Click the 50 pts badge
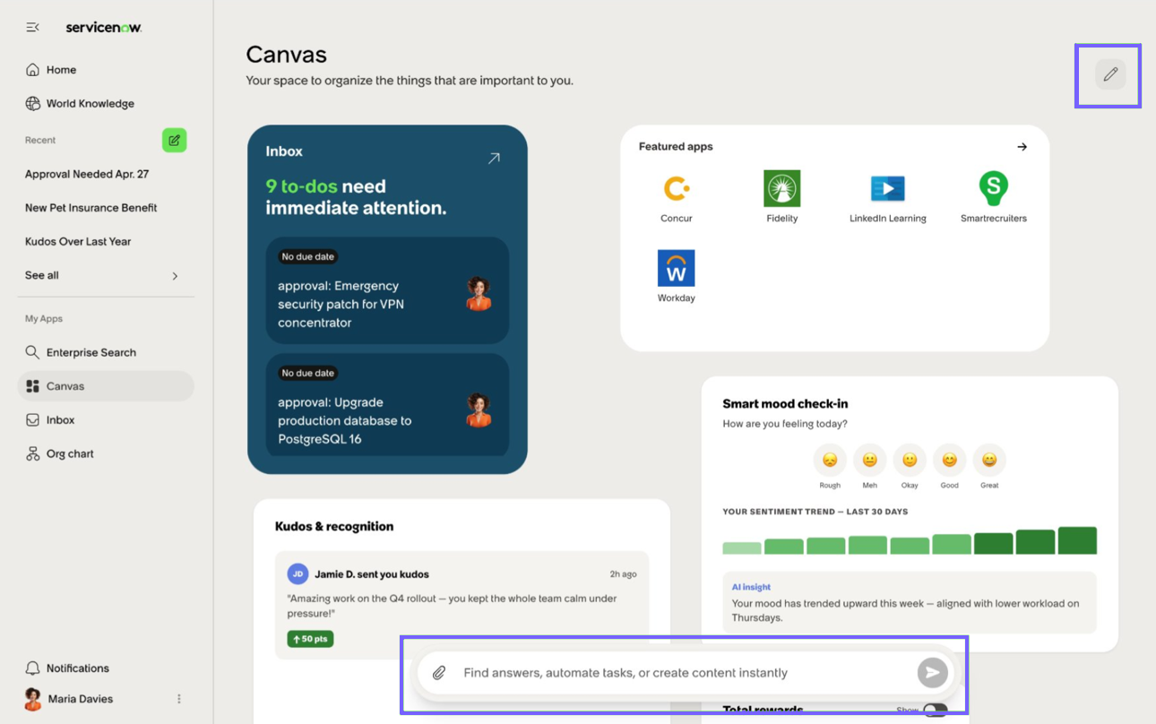This screenshot has height=724, width=1156. tap(310, 639)
